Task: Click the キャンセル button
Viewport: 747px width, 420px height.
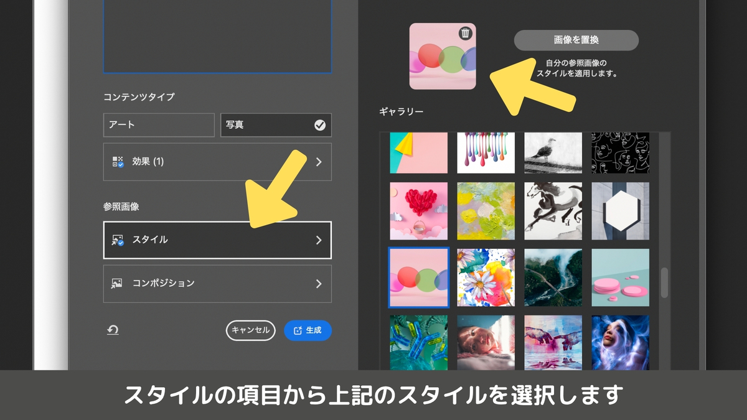Action: tap(250, 330)
